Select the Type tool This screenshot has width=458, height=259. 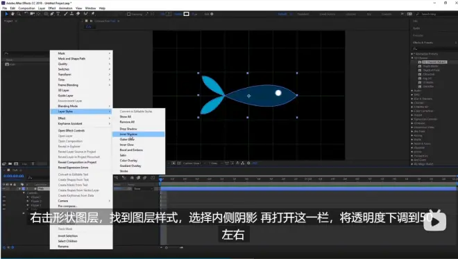pos(58,14)
